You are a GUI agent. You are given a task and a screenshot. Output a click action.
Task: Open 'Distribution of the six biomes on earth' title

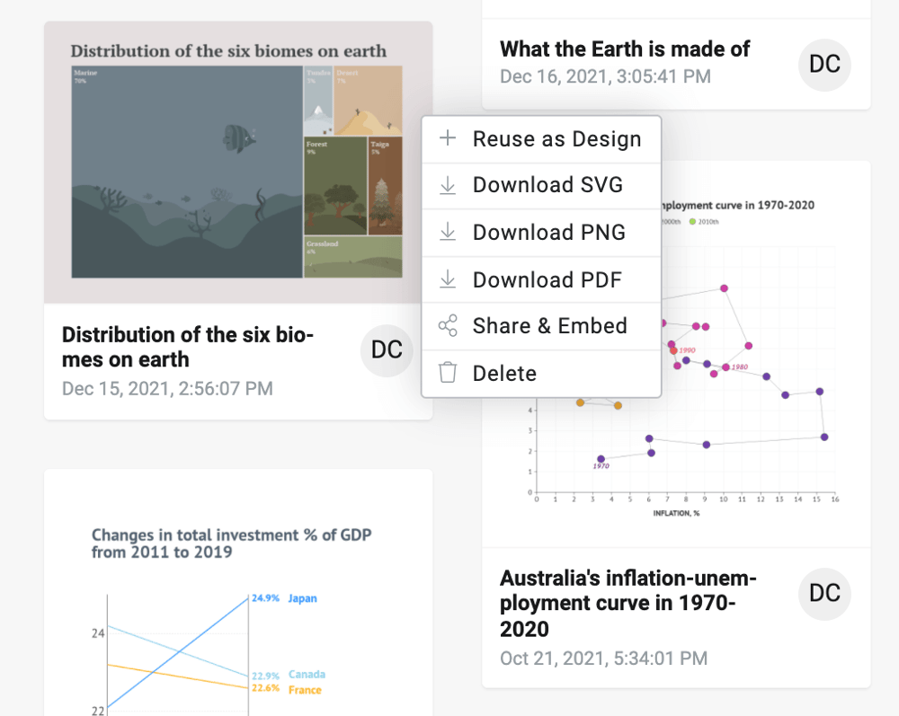(188, 347)
